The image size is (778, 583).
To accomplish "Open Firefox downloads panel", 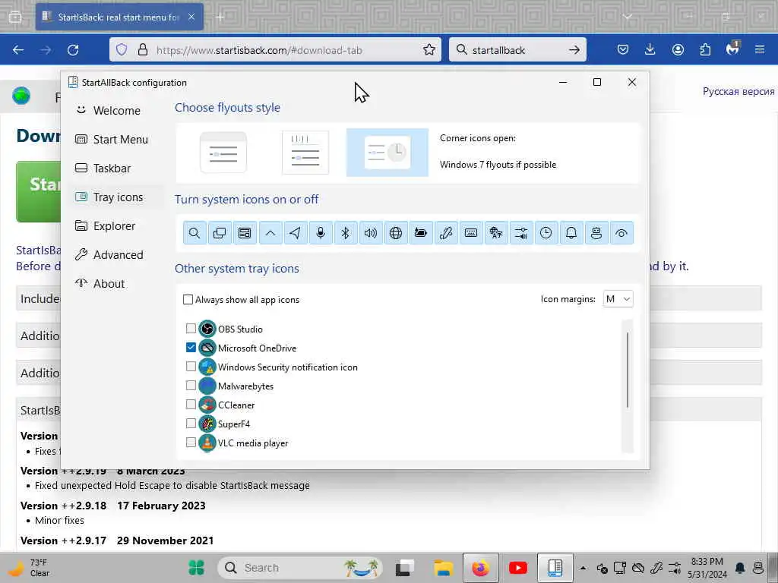I will (x=650, y=49).
